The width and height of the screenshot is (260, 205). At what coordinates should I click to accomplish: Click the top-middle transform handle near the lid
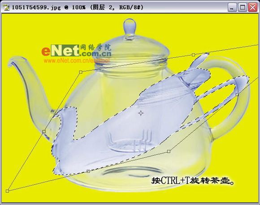tap(193, 55)
